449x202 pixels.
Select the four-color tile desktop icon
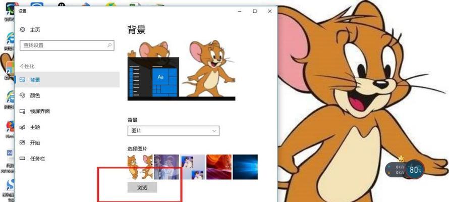(10, 68)
